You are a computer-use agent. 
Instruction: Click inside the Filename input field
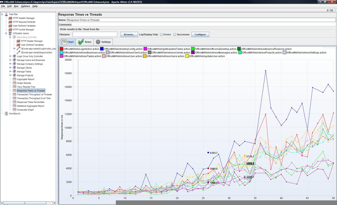[95, 34]
